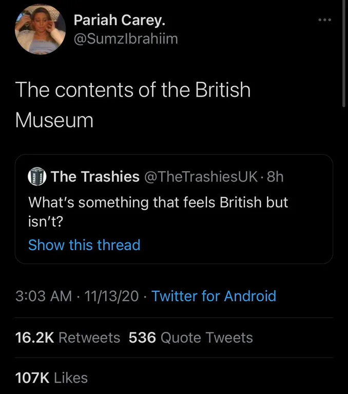Viewport: 348px width, 394px height.
Task: View the 16.2K Retweets list
Action: click(x=68, y=337)
